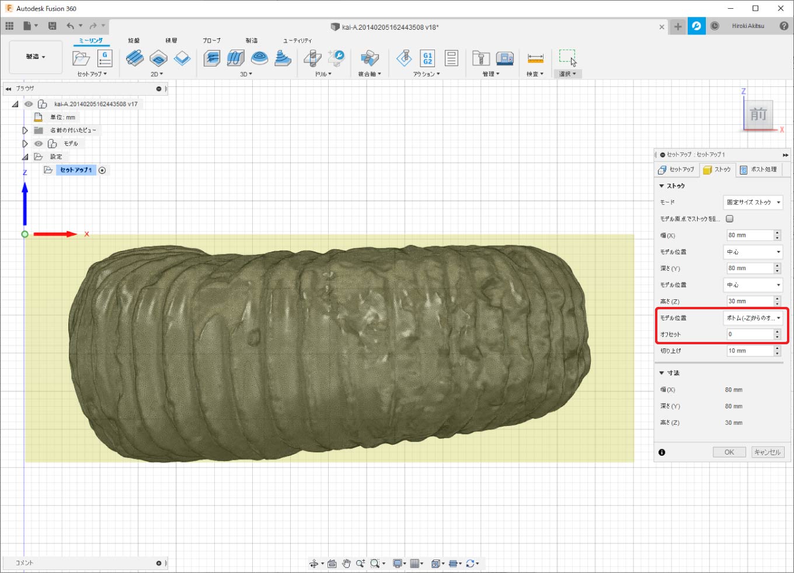Click the Measure ruler icon under 検査

pyautogui.click(x=535, y=58)
